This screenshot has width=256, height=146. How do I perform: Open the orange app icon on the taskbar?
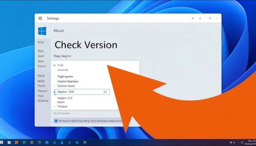tap(16, 143)
